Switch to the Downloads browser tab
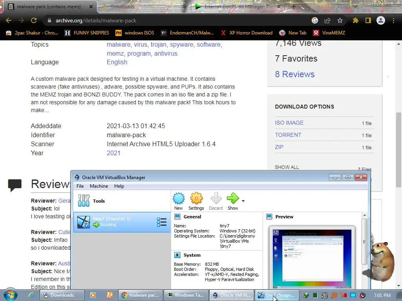 [144, 7]
